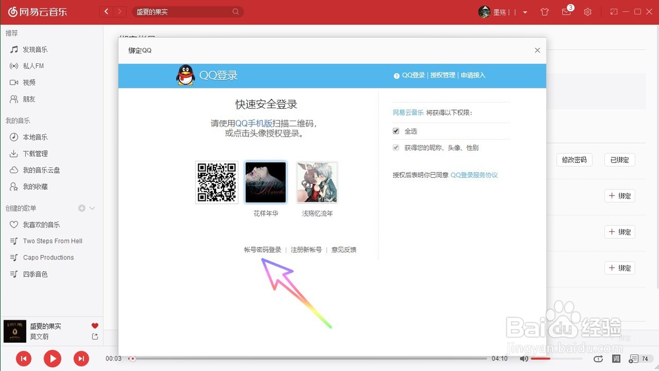
Task: Click the QQ penguin logo
Action: [x=185, y=75]
